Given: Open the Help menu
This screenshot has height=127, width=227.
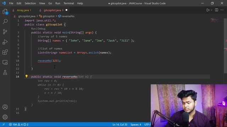Looking at the screenshot, I should (x=80, y=3).
